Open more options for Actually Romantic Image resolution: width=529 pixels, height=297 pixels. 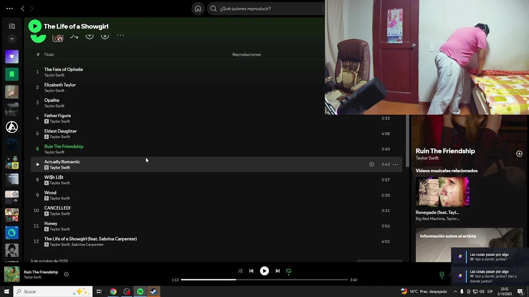395,164
